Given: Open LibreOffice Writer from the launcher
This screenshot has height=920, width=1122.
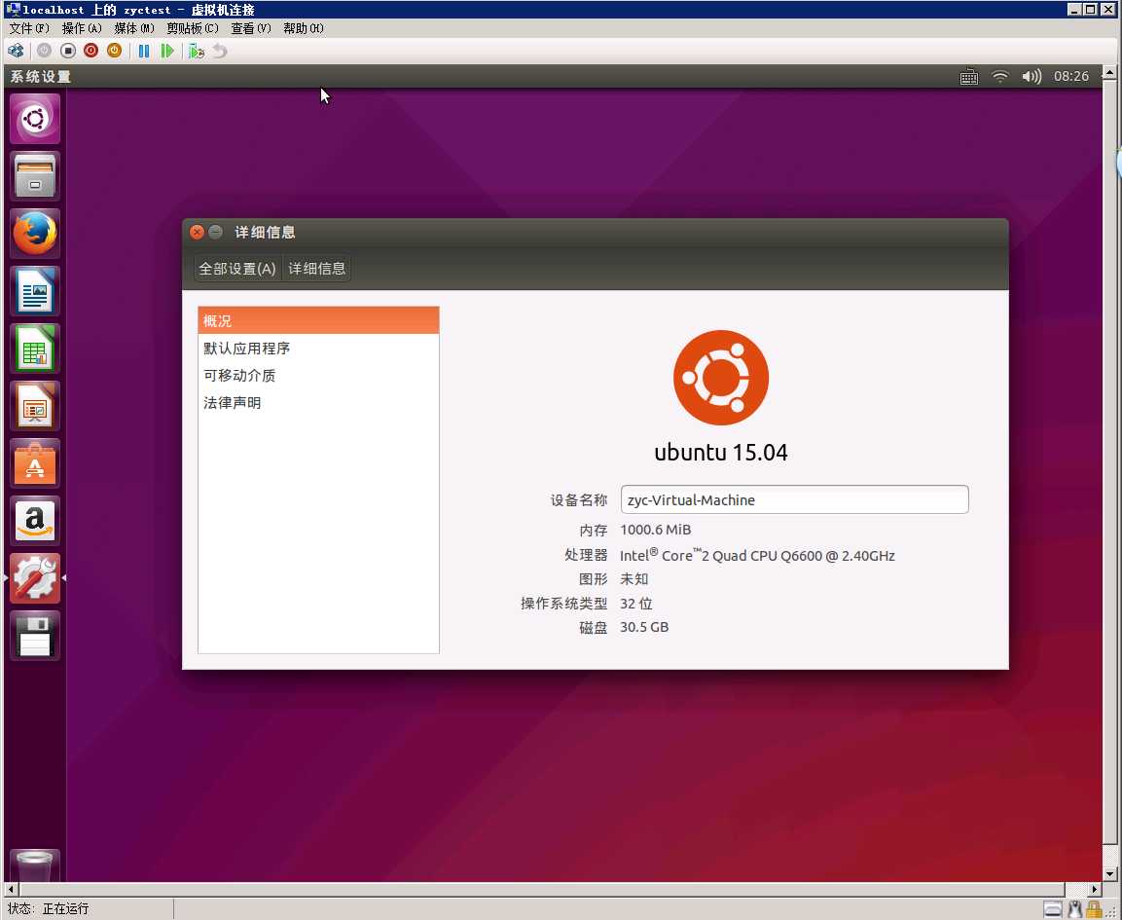Looking at the screenshot, I should click(x=35, y=291).
